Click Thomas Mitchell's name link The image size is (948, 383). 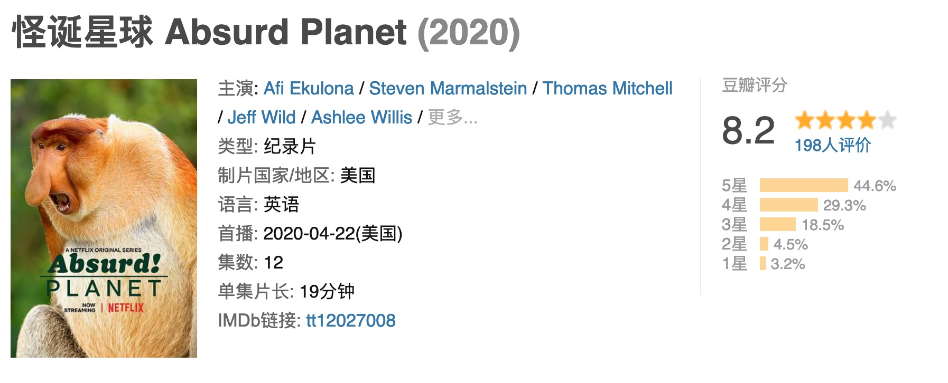pyautogui.click(x=607, y=89)
